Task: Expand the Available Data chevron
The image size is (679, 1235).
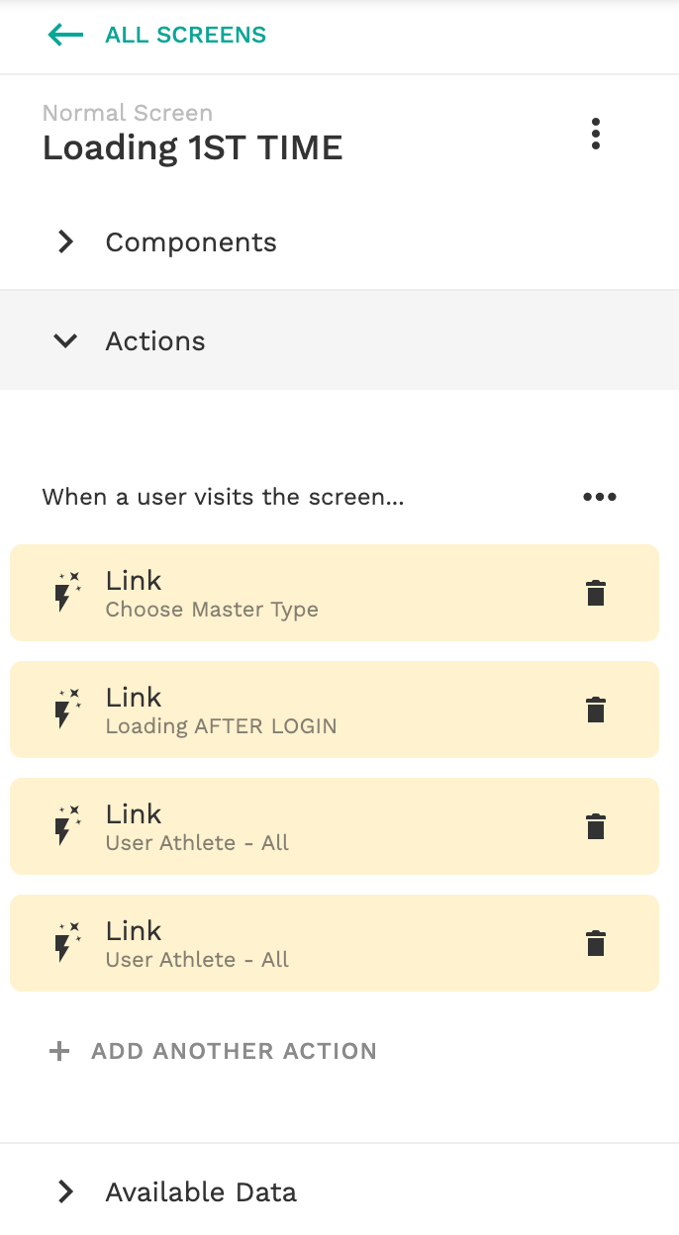Action: click(65, 1191)
